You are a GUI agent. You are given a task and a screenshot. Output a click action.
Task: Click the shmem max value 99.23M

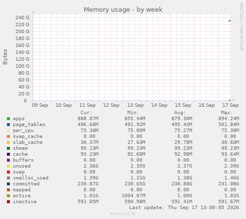point(230,148)
